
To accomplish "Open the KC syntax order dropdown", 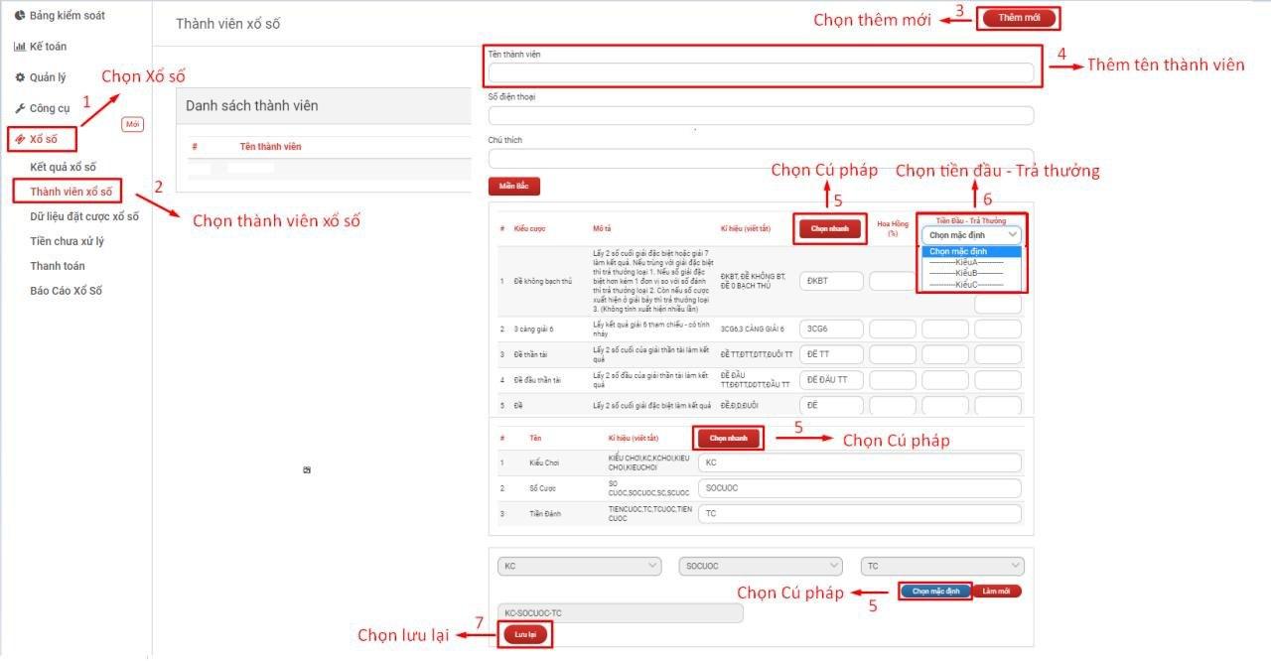I will click(579, 566).
